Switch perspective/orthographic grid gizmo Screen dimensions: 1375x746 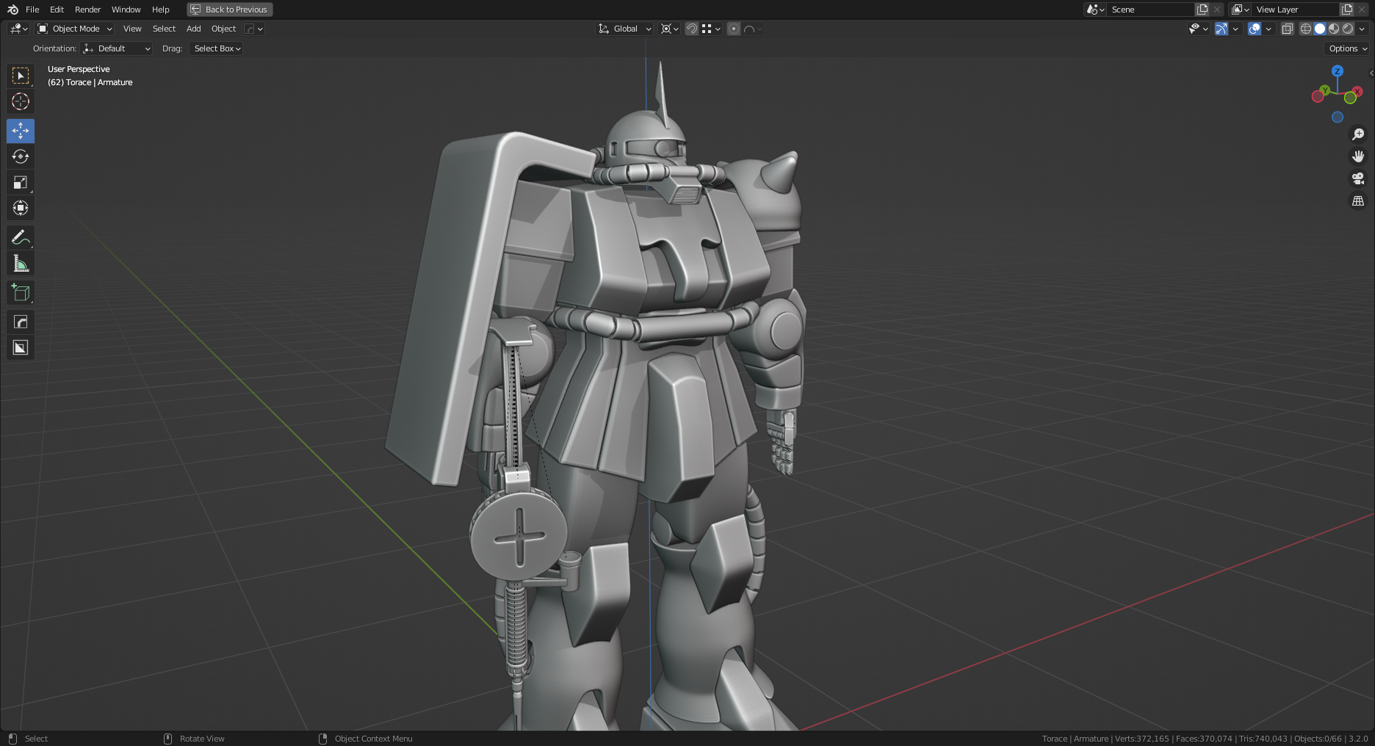click(1358, 200)
